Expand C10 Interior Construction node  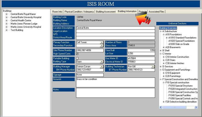[164, 57]
